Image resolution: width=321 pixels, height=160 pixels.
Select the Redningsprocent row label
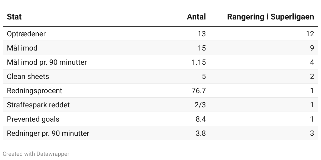pyautogui.click(x=34, y=91)
